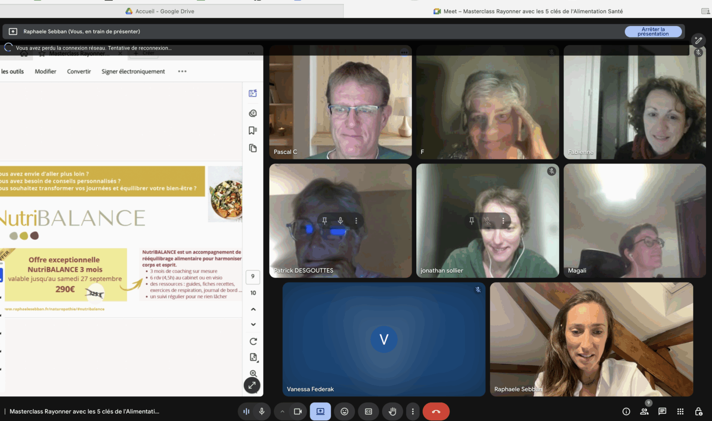Toggle the camera on or off
Screen dimensions: 712x421
[x=298, y=411]
